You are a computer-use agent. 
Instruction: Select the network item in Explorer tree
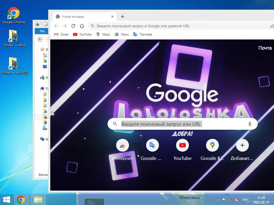pos(42,139)
